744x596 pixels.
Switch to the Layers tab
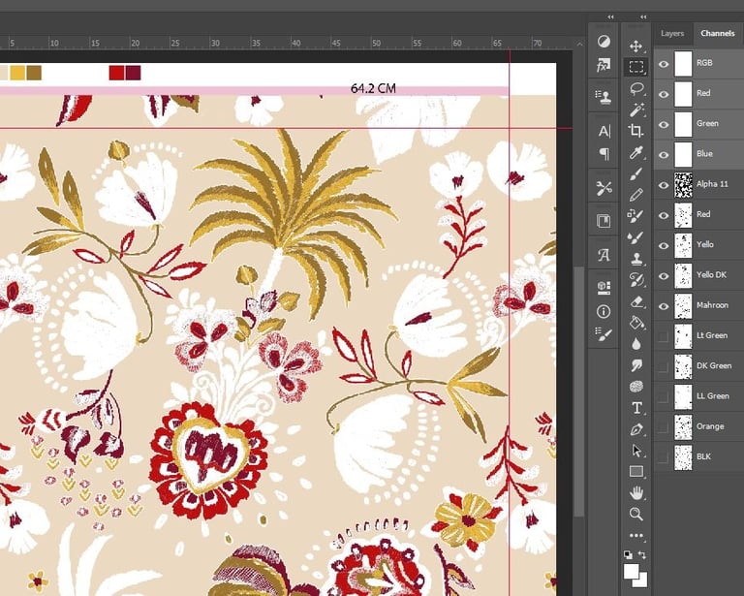[672, 33]
